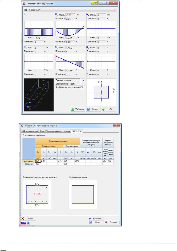
Task: Select the My position value 0.88
Action: (70, 42)
